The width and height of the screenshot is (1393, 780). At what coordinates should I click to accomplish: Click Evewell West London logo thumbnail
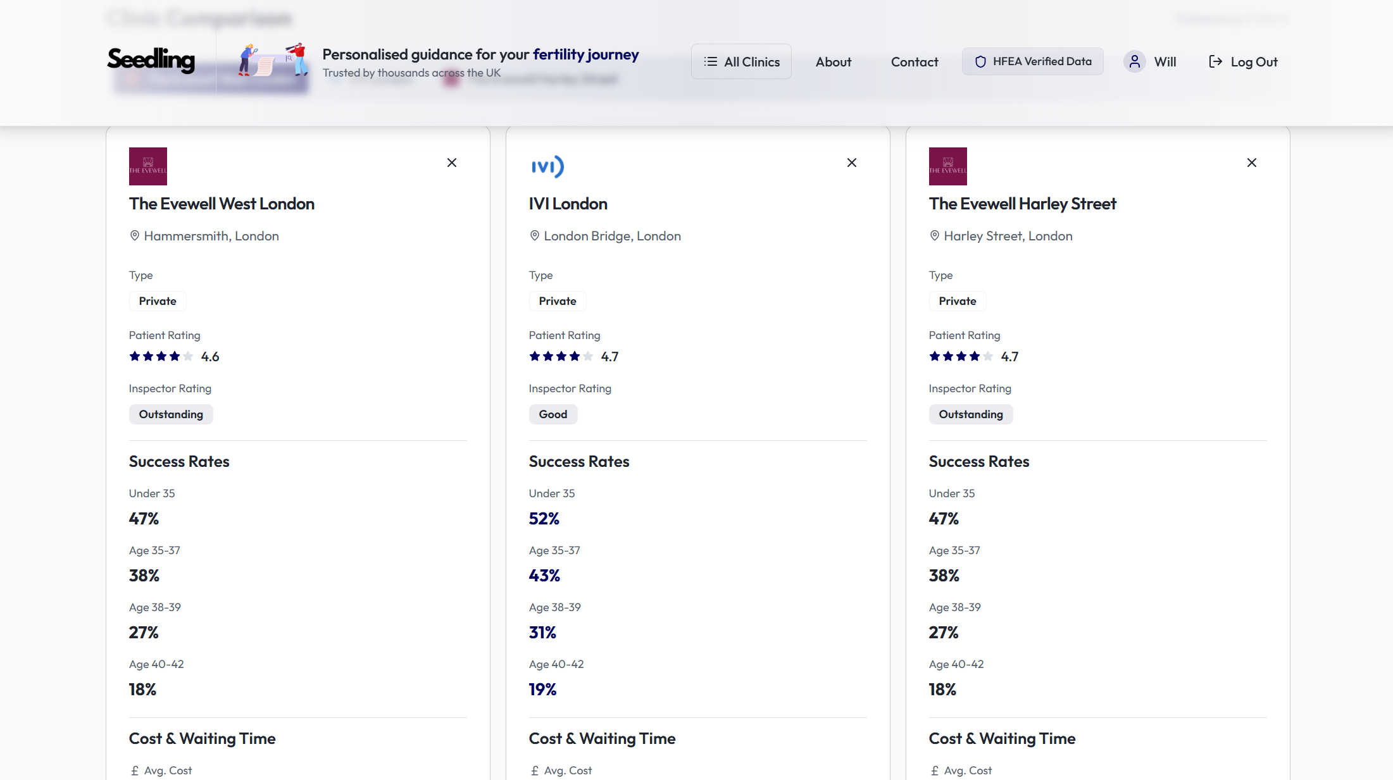148,166
